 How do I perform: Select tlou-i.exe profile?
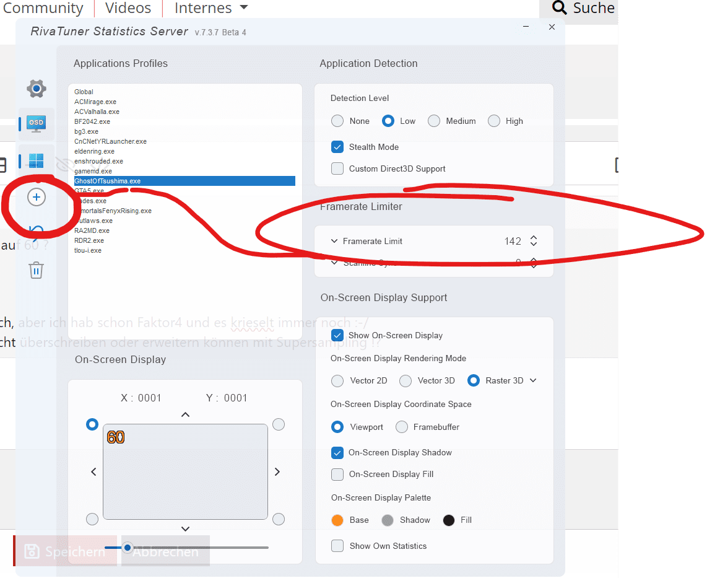click(x=88, y=250)
